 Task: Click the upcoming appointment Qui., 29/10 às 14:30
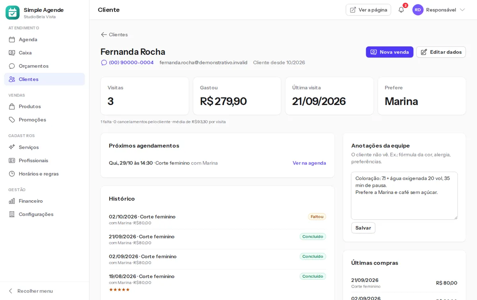(131, 163)
